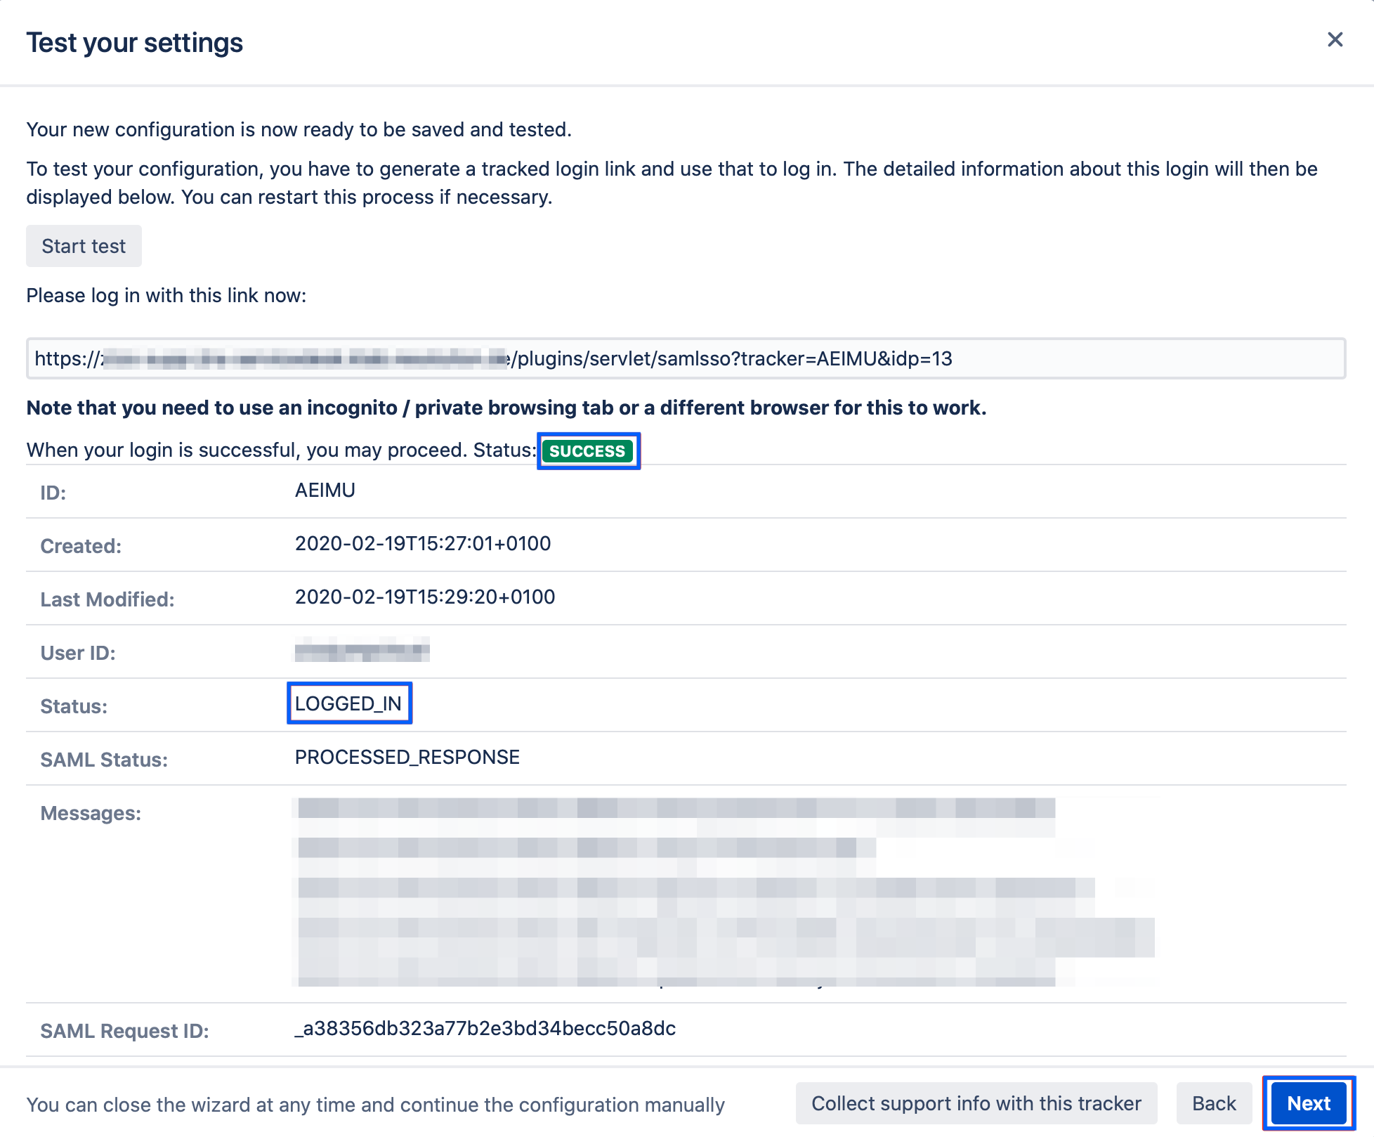Screen dimensions: 1374x1137
Task: Click the green SUCCESS status badge
Action: [x=587, y=451]
